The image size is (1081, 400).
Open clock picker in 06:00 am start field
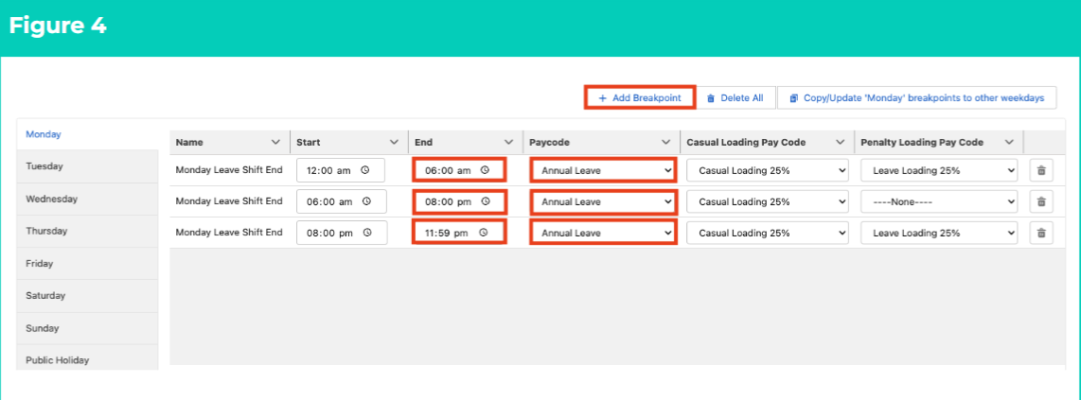[x=366, y=201]
